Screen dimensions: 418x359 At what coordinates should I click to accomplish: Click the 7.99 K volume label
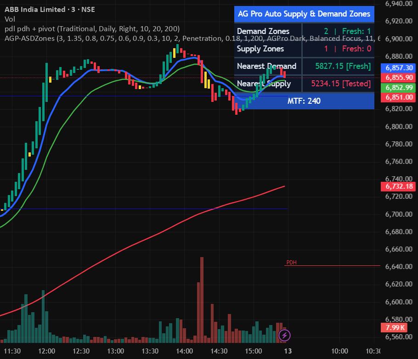click(395, 327)
